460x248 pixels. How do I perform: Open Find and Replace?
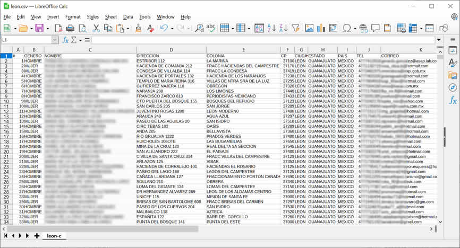[x=199, y=28]
